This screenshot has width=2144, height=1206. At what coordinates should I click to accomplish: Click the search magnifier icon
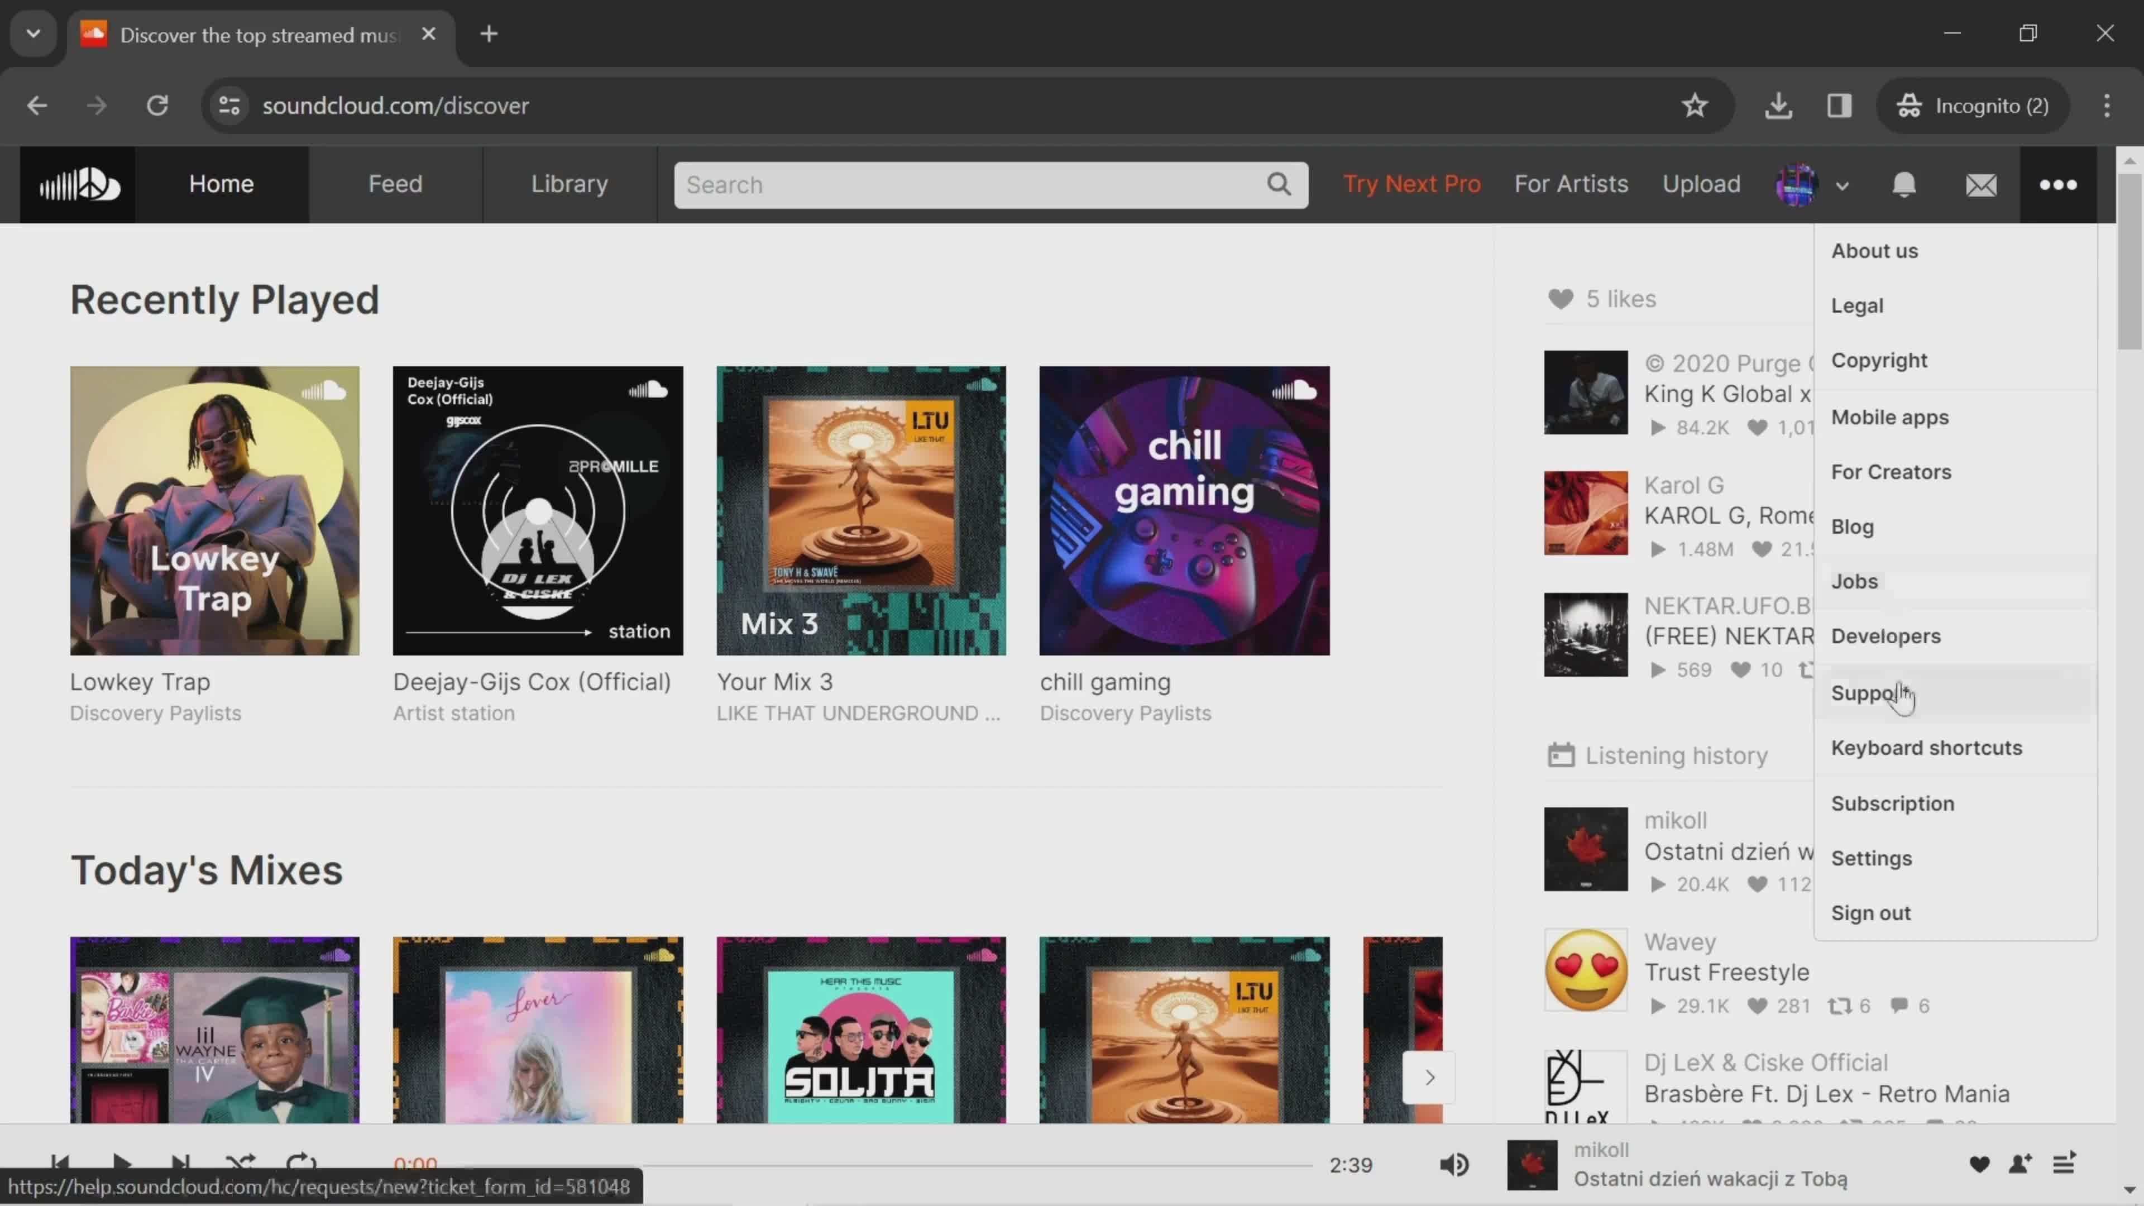coord(1279,184)
